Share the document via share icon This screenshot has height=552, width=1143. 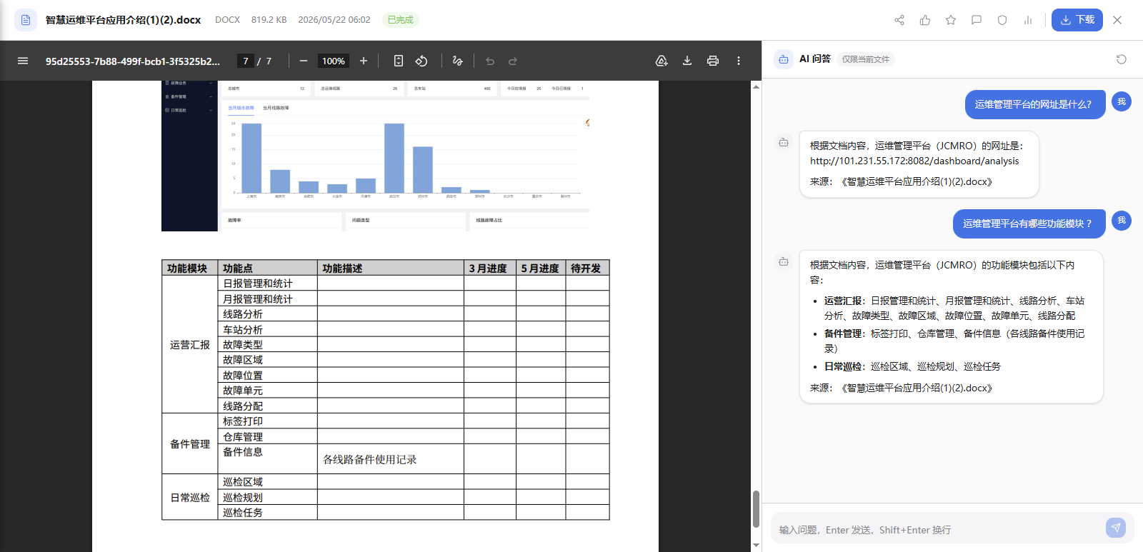(899, 20)
